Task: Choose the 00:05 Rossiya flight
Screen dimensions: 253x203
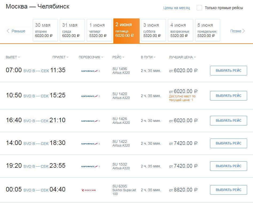Action: click(228, 190)
